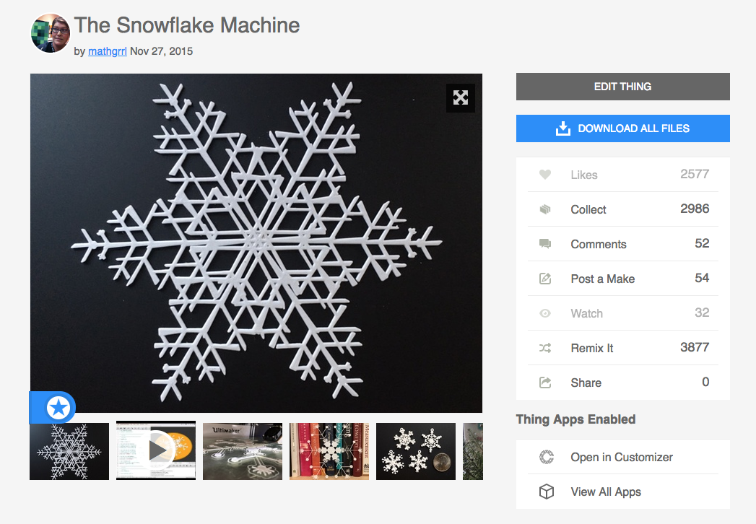Click the Collect stack icon
Screen dimensions: 756x524
545,209
